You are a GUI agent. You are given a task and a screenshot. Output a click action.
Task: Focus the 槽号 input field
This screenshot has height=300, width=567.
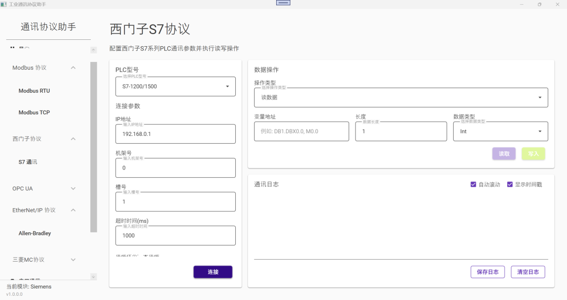pyautogui.click(x=175, y=202)
